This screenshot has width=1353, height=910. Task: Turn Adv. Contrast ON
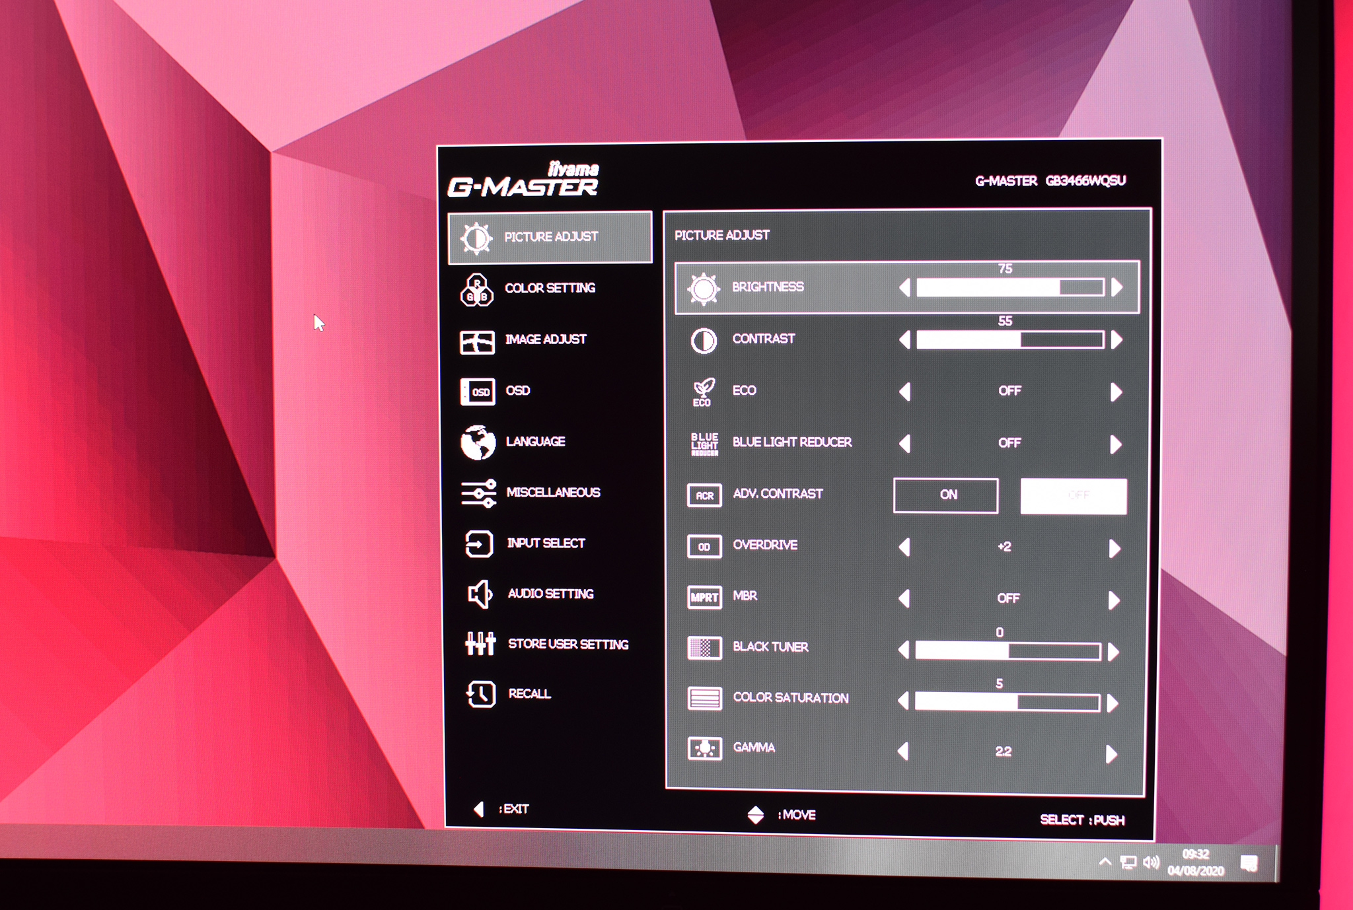coord(945,495)
